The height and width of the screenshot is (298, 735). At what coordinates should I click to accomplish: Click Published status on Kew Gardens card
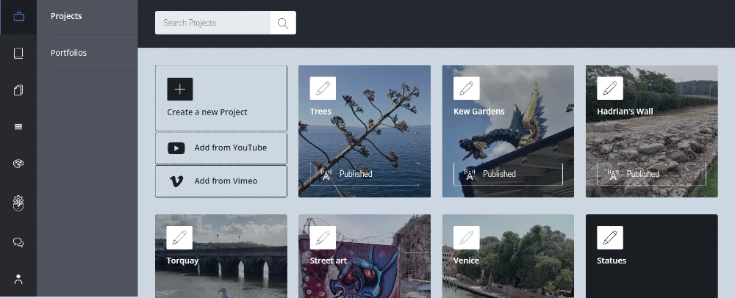click(508, 174)
